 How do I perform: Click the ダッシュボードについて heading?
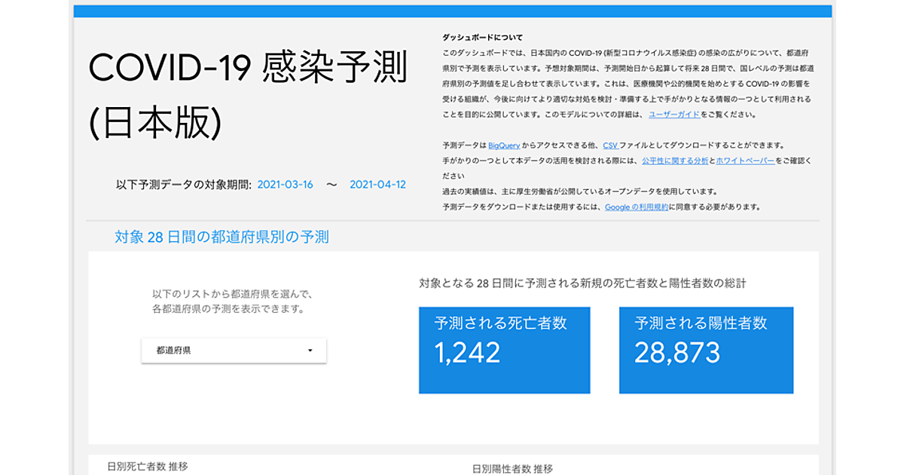pos(482,38)
